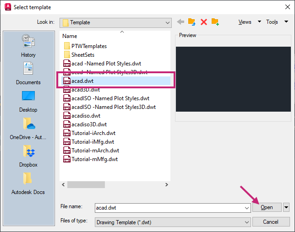
Task: Select PTWTemplates folder
Action: pos(85,46)
